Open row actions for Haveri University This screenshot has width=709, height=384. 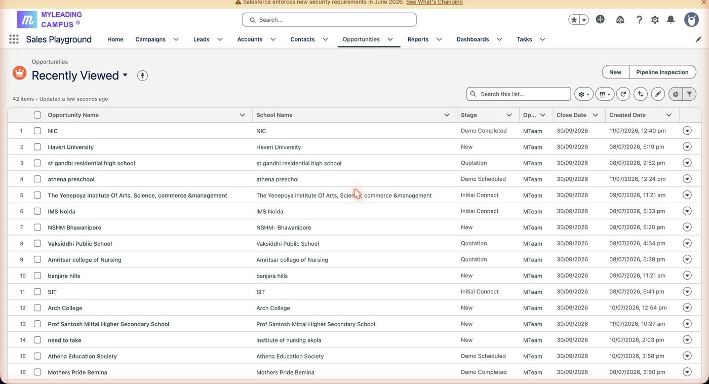tap(687, 147)
